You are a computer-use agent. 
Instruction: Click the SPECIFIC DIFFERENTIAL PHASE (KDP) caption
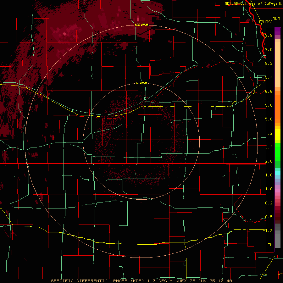pos(97,281)
